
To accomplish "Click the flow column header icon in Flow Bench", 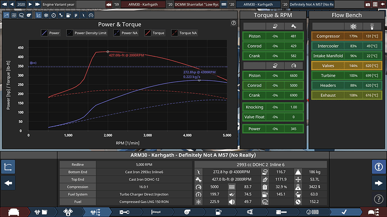I will [x=353, y=26].
